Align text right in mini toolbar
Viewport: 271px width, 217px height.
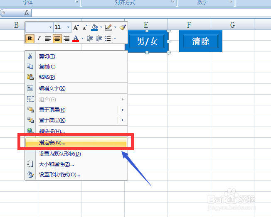67,38
